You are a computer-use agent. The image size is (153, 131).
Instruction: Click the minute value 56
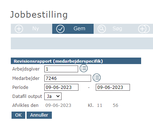tap(116, 105)
